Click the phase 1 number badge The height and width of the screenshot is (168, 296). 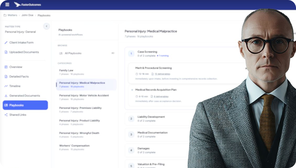coord(131,54)
